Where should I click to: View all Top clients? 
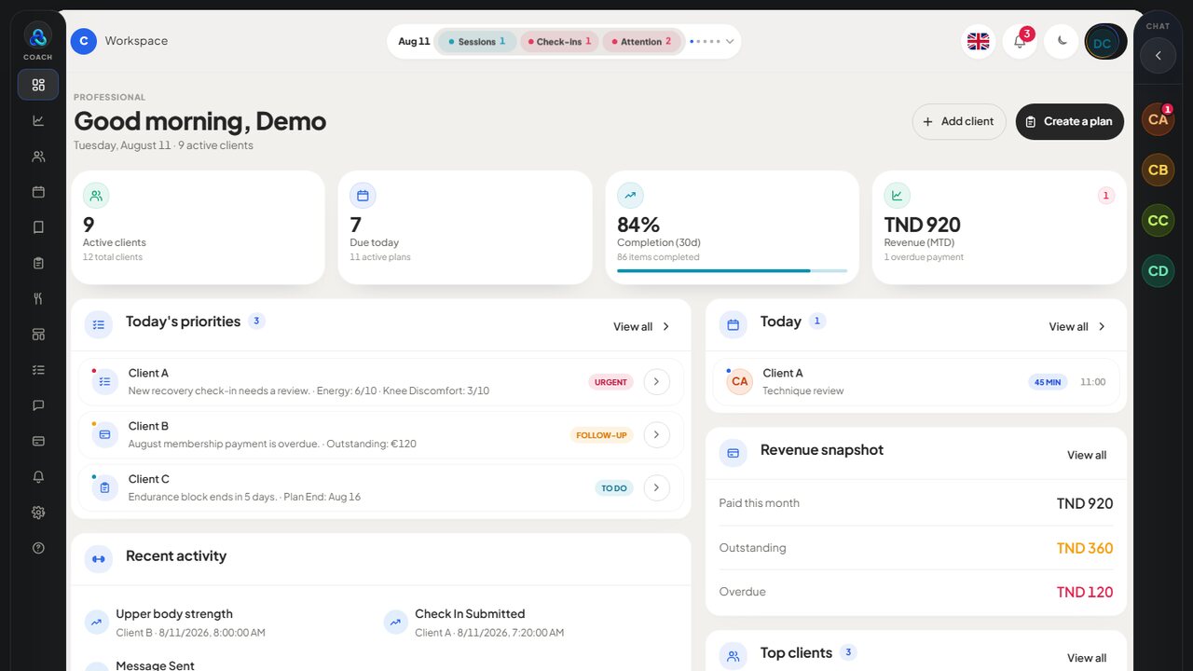pyautogui.click(x=1087, y=658)
